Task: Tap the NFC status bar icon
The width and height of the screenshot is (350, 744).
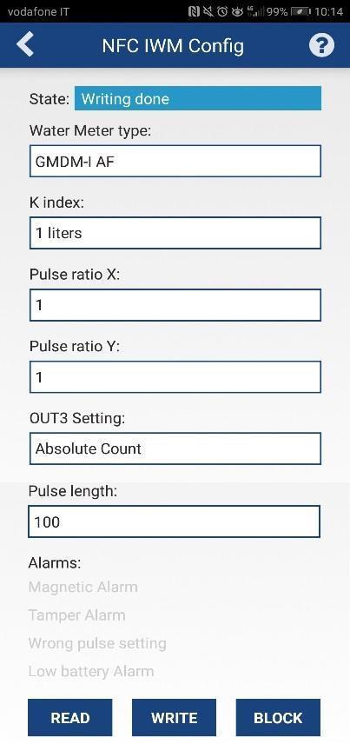Action: (194, 12)
